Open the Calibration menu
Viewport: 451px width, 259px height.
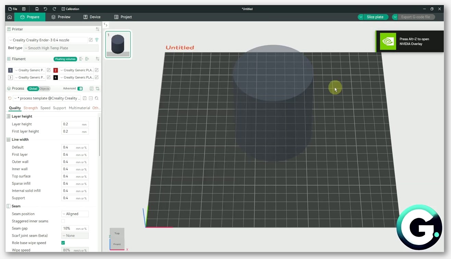pos(70,9)
